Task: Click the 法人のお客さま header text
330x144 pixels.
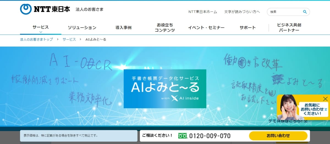Action: tap(90, 9)
